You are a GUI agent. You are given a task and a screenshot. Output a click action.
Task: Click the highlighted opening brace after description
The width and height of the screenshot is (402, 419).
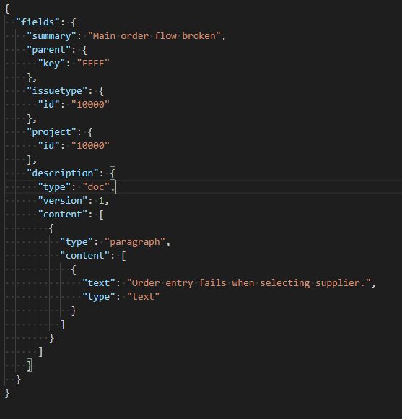pyautogui.click(x=113, y=173)
